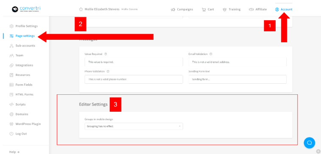Open the chat support bubble
The width and height of the screenshot is (321, 154).
[x=309, y=143]
